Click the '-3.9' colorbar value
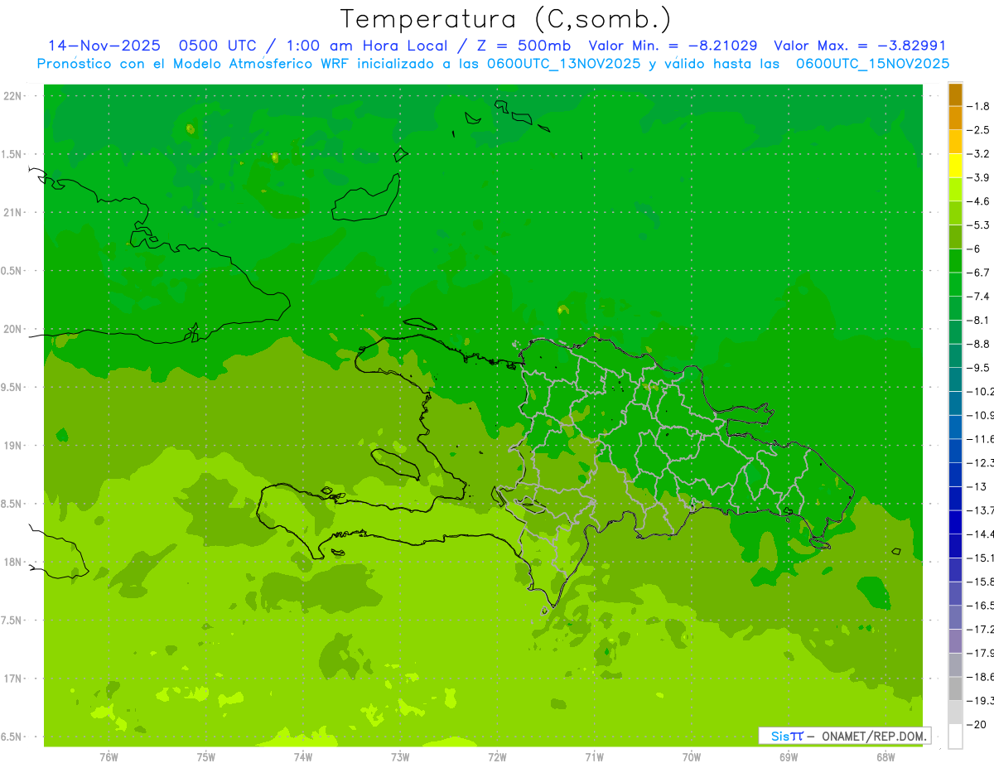The width and height of the screenshot is (994, 768). pyautogui.click(x=980, y=177)
